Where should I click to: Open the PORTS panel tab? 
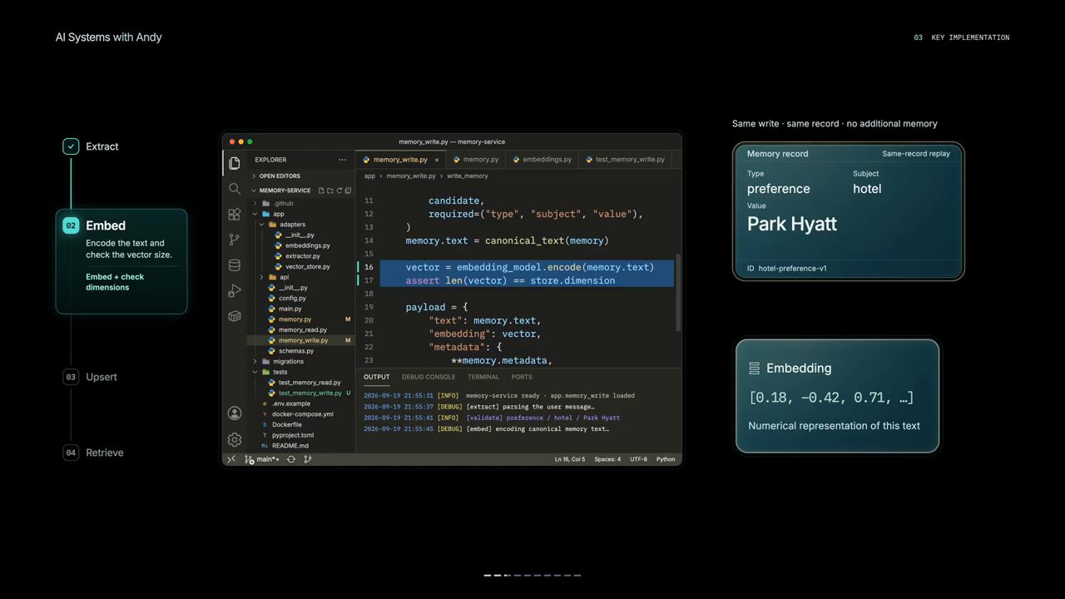coord(522,377)
